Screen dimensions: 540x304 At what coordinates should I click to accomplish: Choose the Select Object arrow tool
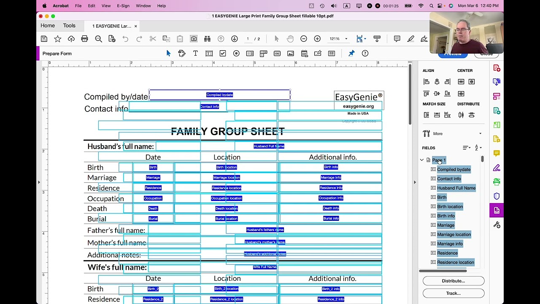pyautogui.click(x=168, y=53)
